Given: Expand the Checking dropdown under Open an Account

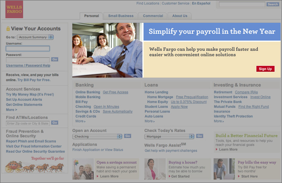Looking at the screenshot, I should pos(97,136).
